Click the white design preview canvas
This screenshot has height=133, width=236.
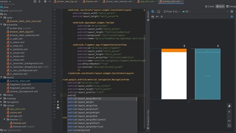click(174, 76)
